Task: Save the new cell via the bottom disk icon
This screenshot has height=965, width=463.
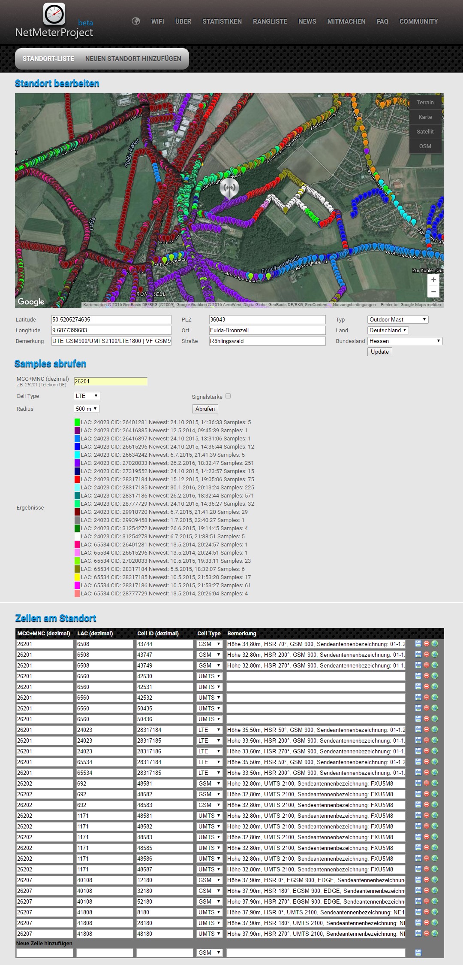Action: pyautogui.click(x=418, y=953)
